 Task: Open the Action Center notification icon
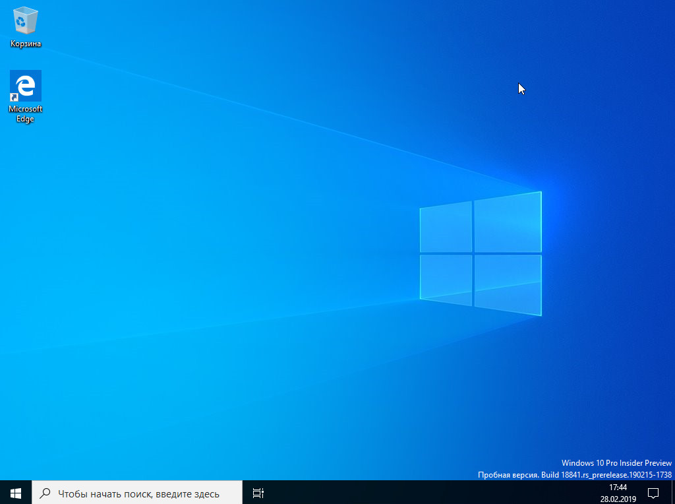pos(653,492)
